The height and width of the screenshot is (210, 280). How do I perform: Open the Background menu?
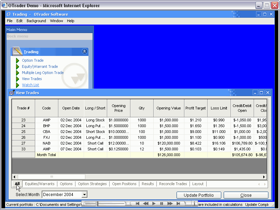36,21
